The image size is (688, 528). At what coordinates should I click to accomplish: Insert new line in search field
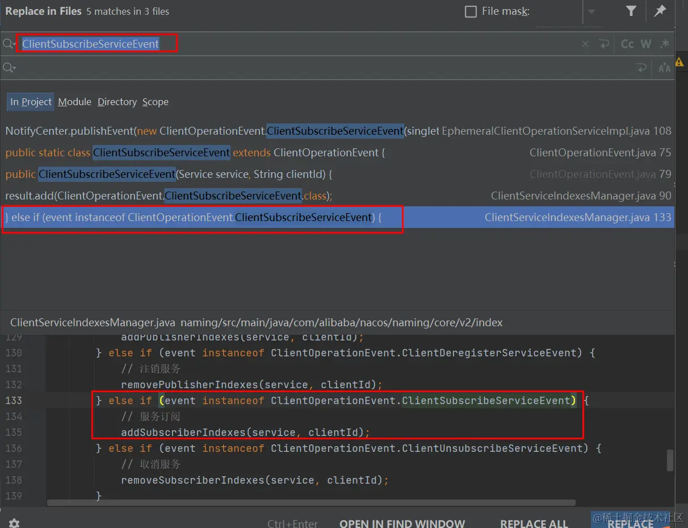[604, 44]
